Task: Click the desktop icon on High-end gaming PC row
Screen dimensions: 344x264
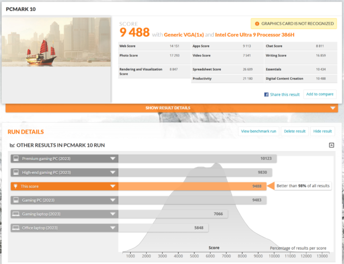Action: click(16, 172)
